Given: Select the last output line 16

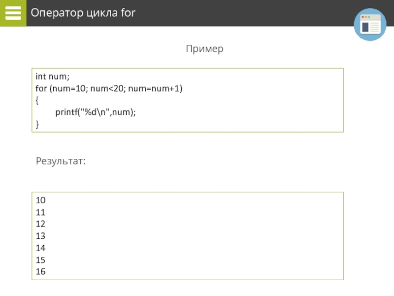Looking at the screenshot, I should tap(40, 271).
